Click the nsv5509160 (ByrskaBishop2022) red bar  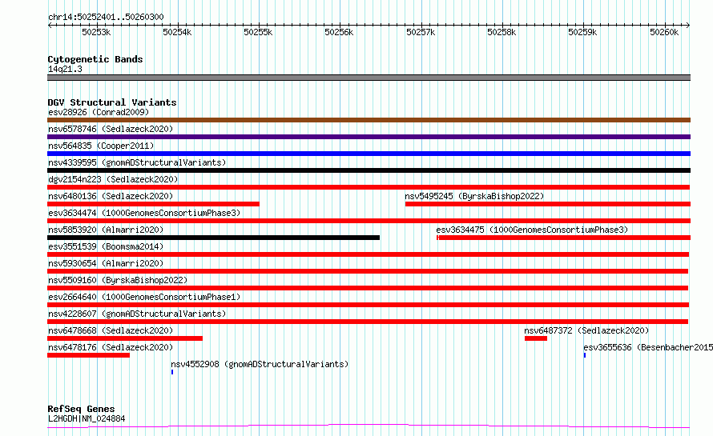point(368,288)
